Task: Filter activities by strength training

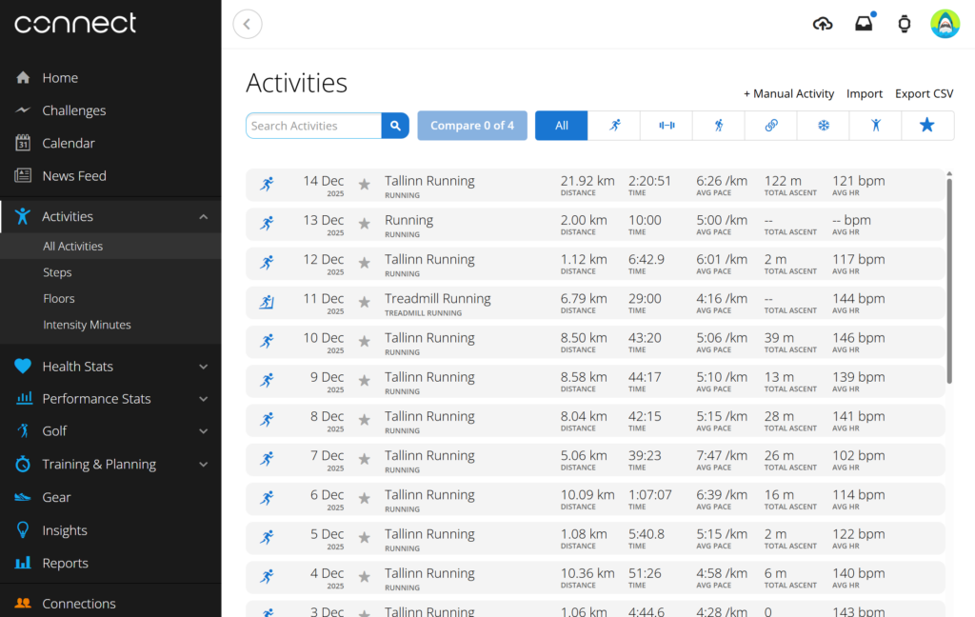Action: [x=666, y=125]
